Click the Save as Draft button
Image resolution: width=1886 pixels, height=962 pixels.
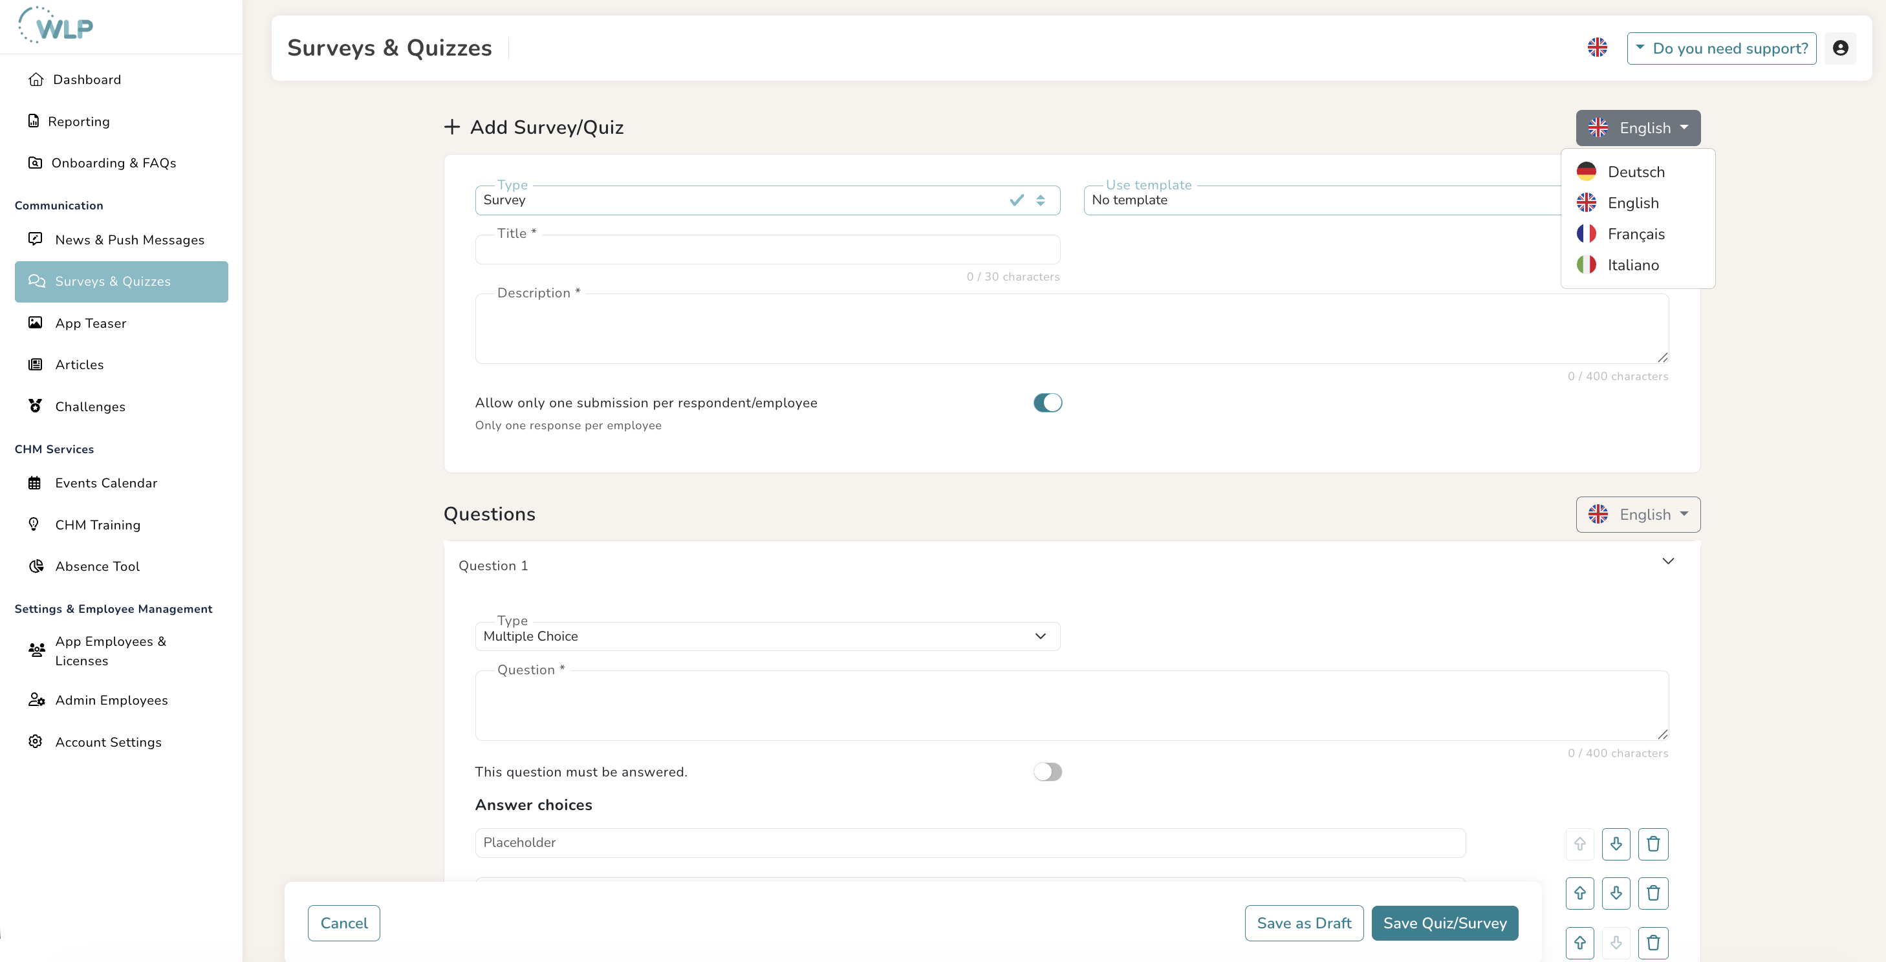click(1303, 923)
